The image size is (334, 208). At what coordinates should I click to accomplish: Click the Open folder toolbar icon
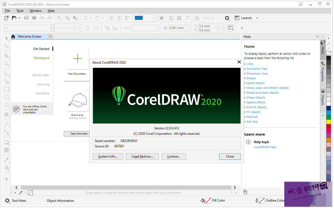[14, 18]
